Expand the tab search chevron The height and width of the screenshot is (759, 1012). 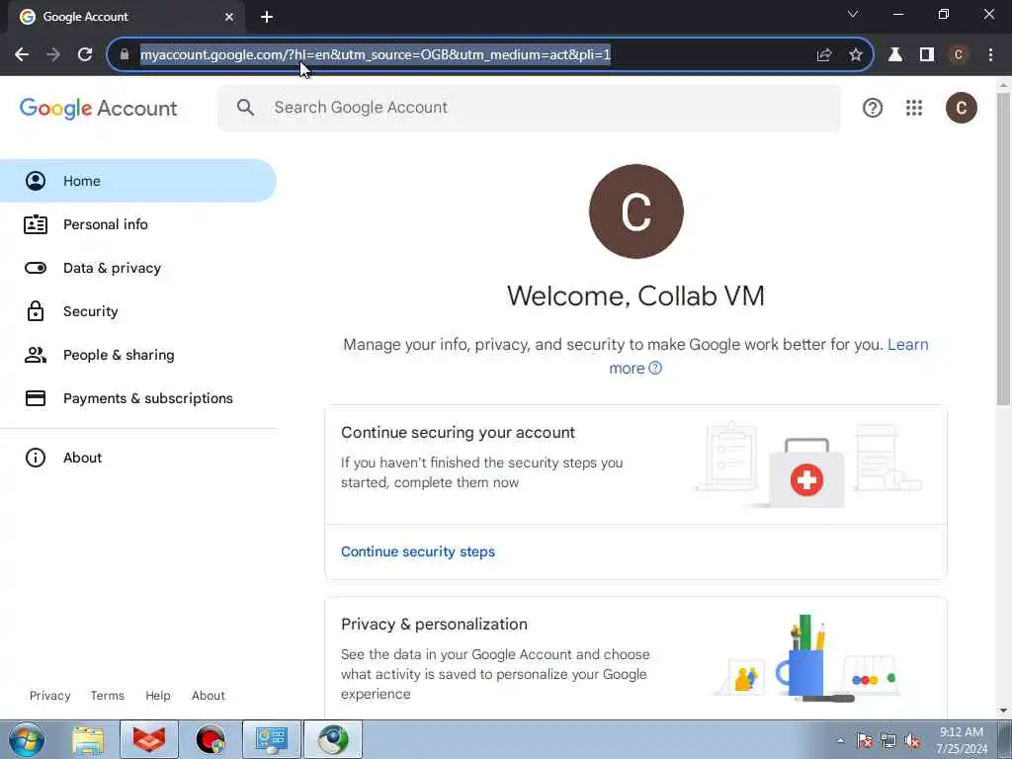(x=853, y=14)
